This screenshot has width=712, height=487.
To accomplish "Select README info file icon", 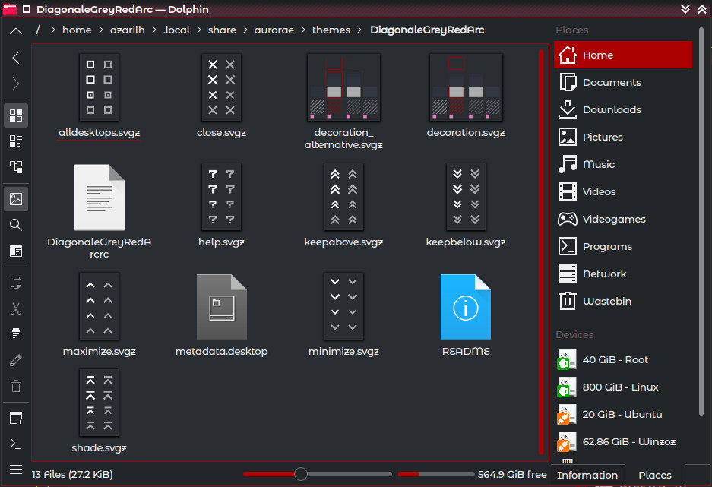I will [466, 307].
